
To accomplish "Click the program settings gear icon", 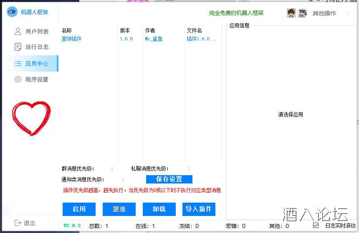I will pos(18,79).
